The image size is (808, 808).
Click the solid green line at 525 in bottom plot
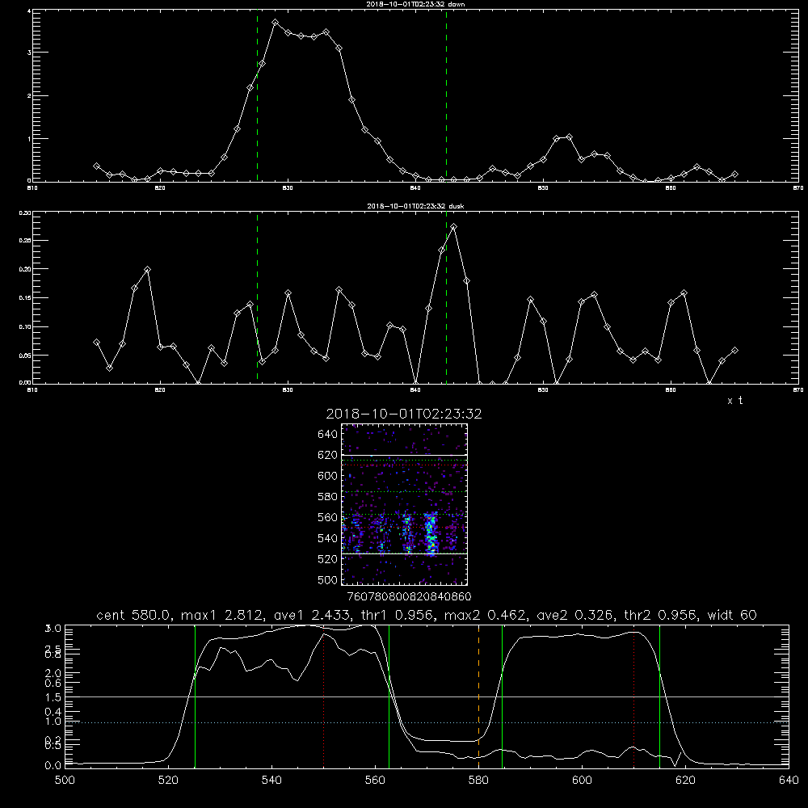coord(195,696)
